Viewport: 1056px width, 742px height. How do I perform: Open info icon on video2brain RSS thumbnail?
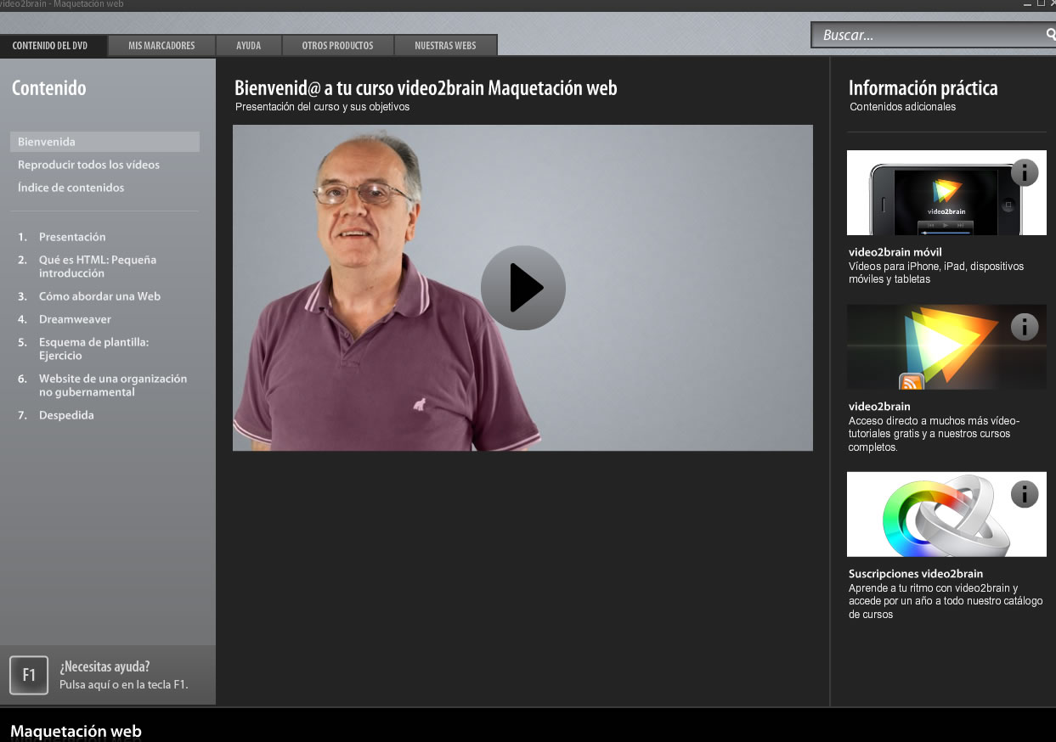coord(1025,327)
